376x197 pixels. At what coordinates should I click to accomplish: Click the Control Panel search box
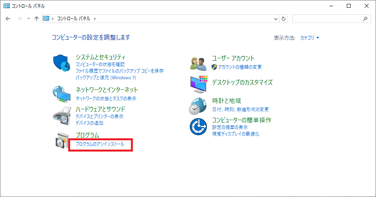(x=327, y=19)
